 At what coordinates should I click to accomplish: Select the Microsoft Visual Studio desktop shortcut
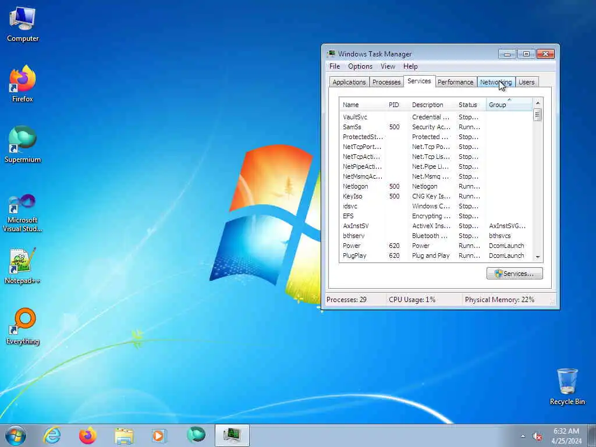23,213
